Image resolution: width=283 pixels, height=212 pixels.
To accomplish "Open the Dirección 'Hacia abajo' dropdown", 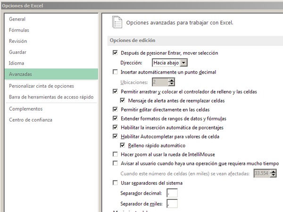I will coord(184,63).
